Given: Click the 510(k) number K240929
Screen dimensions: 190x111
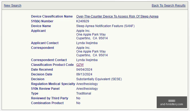Looking at the screenshot, I should (83, 21).
